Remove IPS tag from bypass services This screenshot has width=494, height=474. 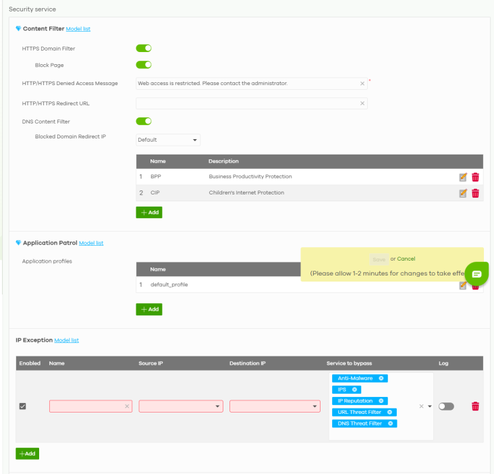pos(355,390)
